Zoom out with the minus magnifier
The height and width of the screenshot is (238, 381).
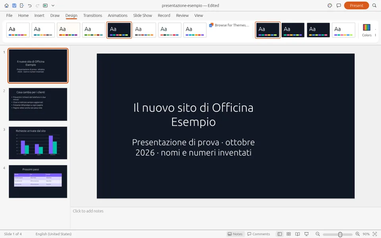(x=317, y=234)
